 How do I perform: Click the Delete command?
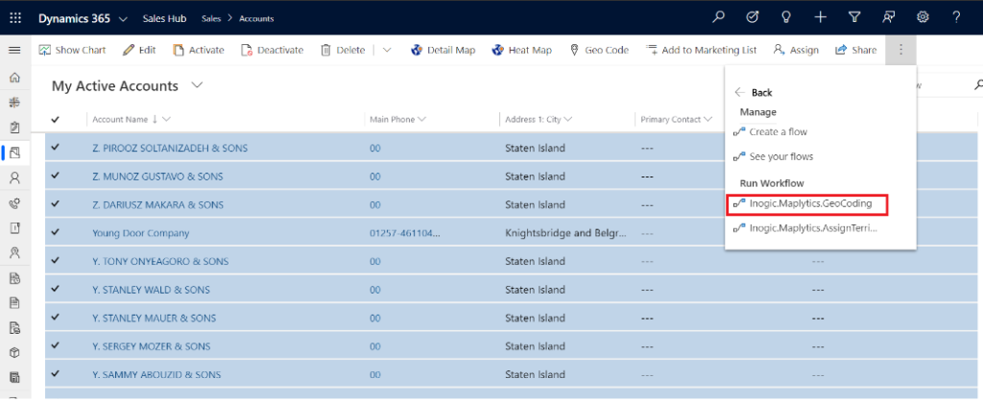pyautogui.click(x=343, y=50)
